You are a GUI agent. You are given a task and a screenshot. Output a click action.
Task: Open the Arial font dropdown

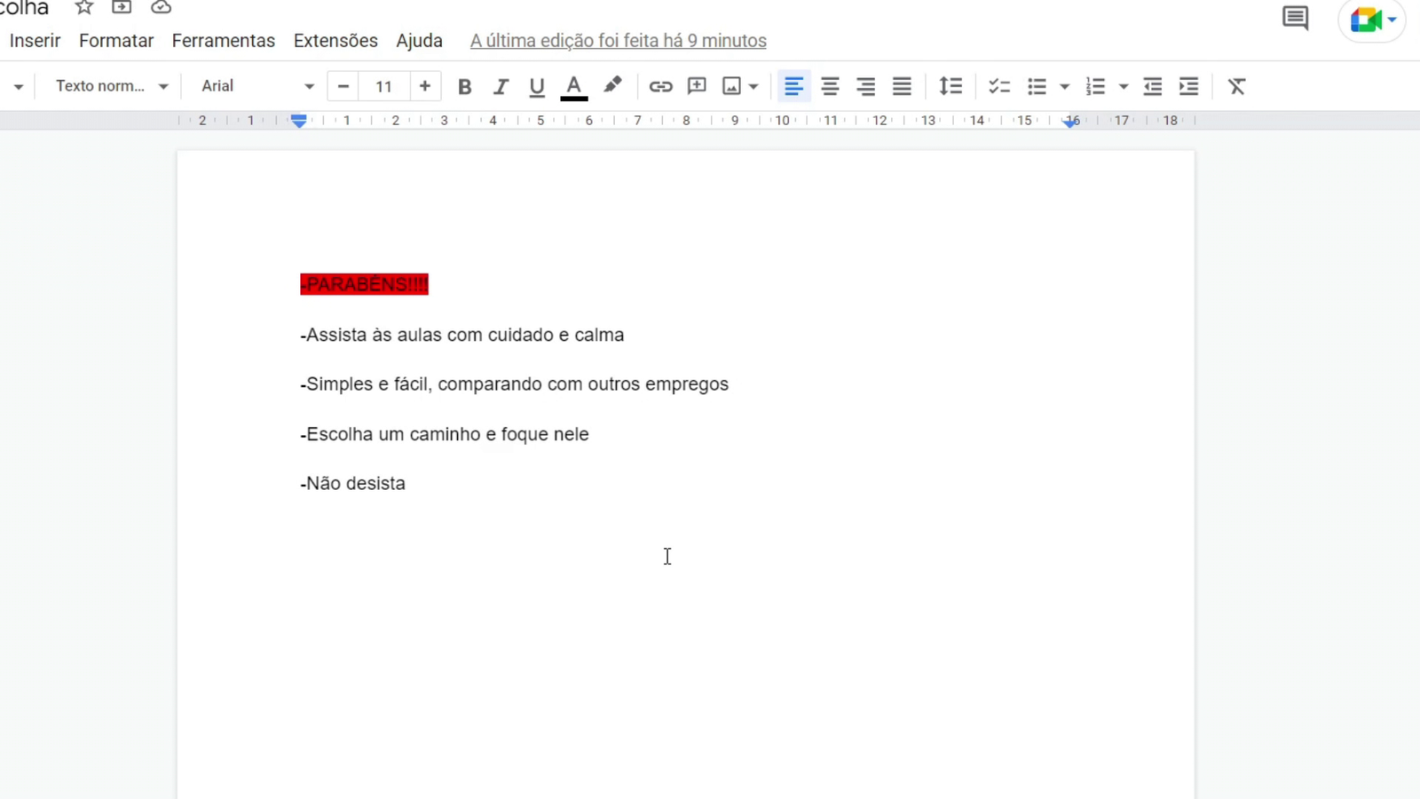[x=257, y=86]
